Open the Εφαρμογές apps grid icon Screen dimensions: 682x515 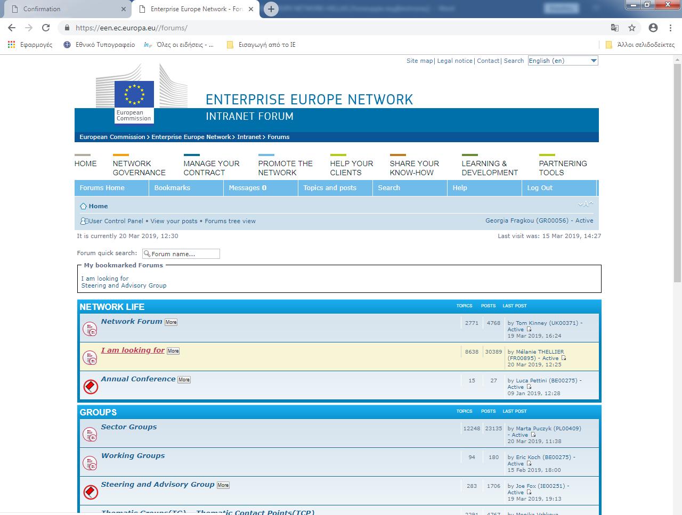12,45
